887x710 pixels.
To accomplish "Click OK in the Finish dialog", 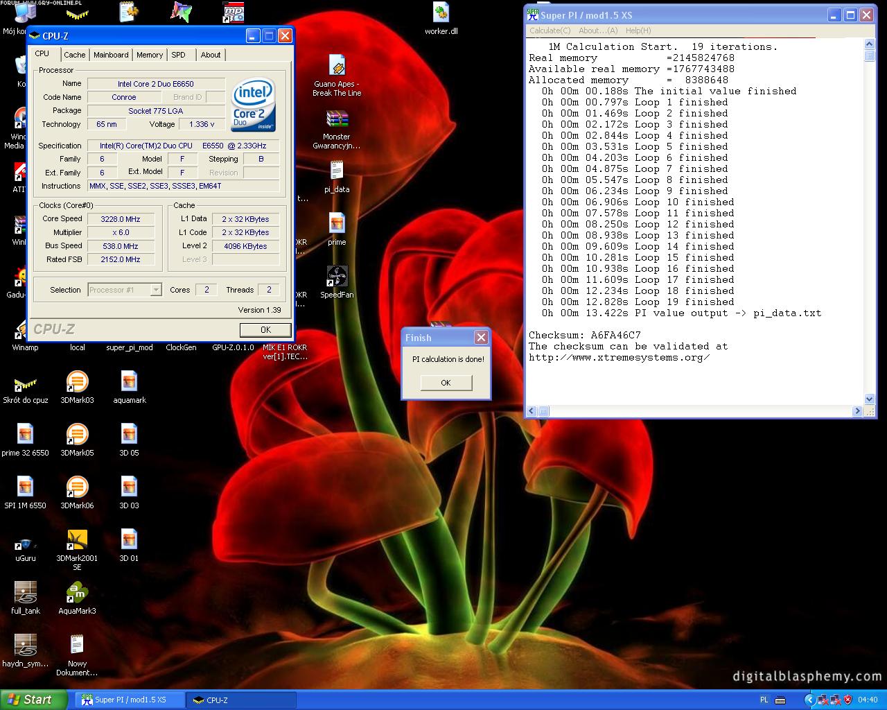I will tap(446, 383).
